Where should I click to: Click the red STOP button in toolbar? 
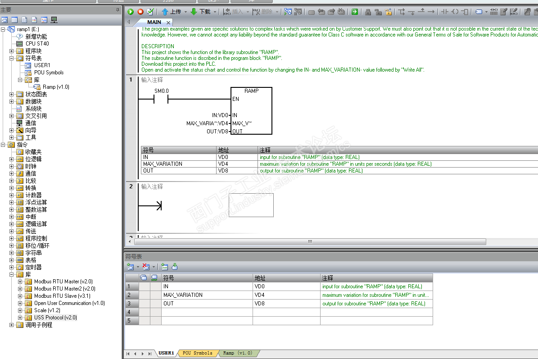pos(140,12)
